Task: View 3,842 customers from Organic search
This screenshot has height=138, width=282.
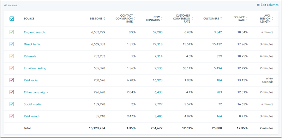Action: coord(218,32)
